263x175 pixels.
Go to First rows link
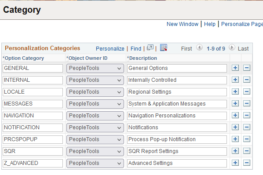tap(186, 49)
